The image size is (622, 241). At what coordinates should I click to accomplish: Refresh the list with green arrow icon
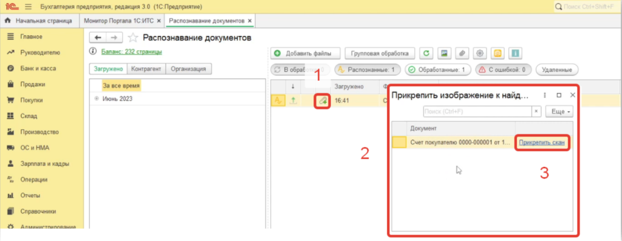coord(426,53)
